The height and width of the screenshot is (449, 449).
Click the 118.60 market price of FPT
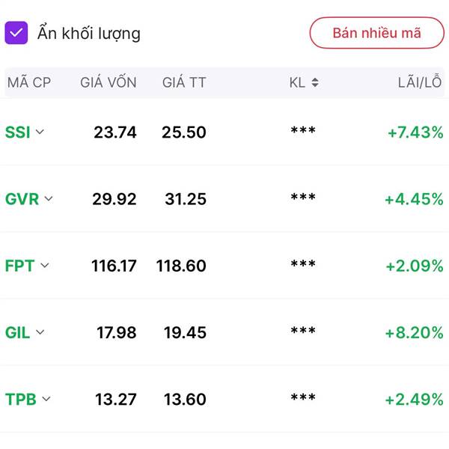(x=181, y=266)
